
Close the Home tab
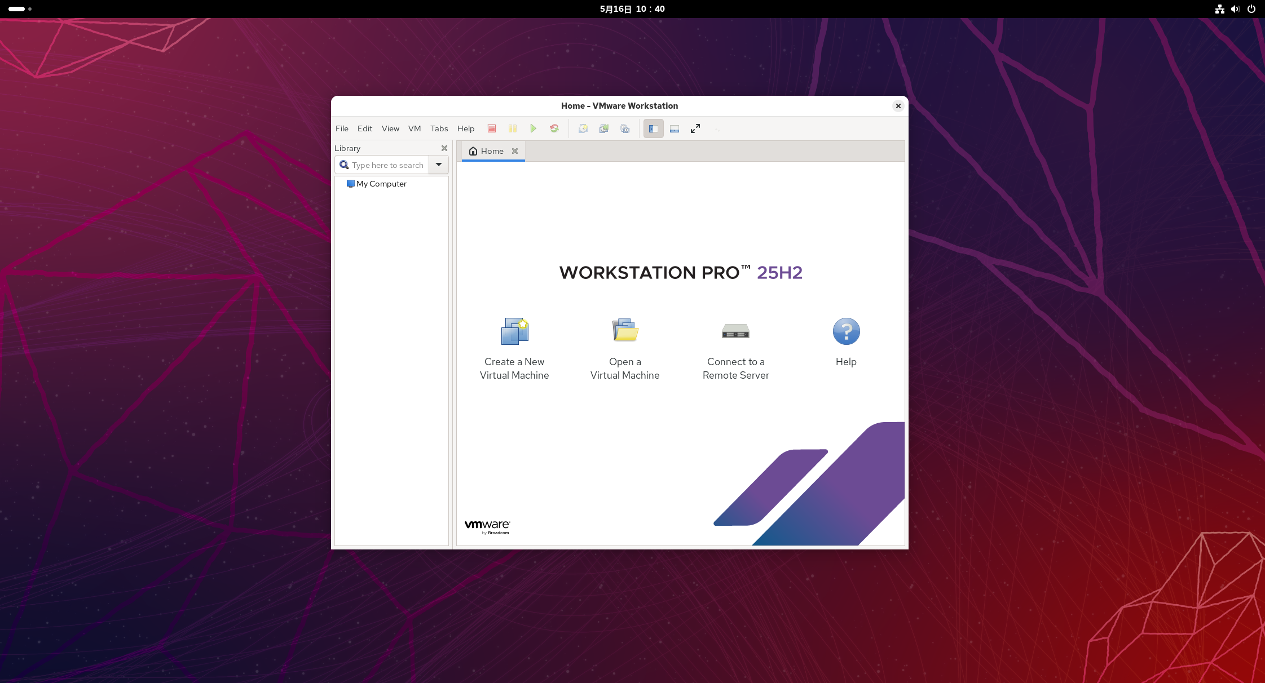pos(515,151)
